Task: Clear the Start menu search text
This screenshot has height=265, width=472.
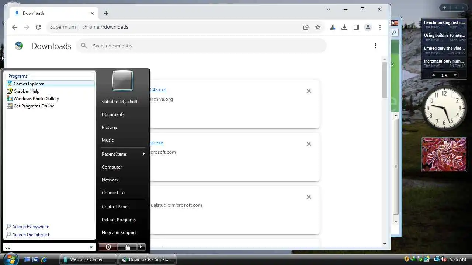Action: (x=91, y=247)
